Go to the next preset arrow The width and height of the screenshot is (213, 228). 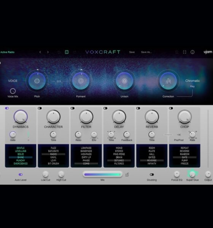(x=48, y=52)
